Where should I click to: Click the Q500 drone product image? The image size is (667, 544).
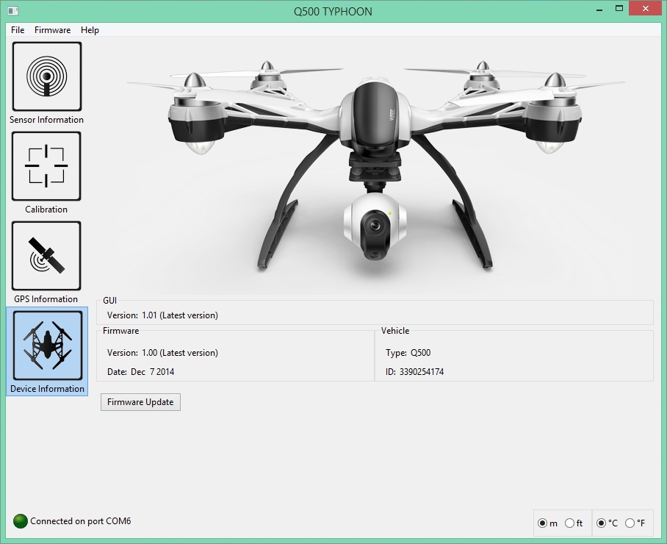[375, 166]
